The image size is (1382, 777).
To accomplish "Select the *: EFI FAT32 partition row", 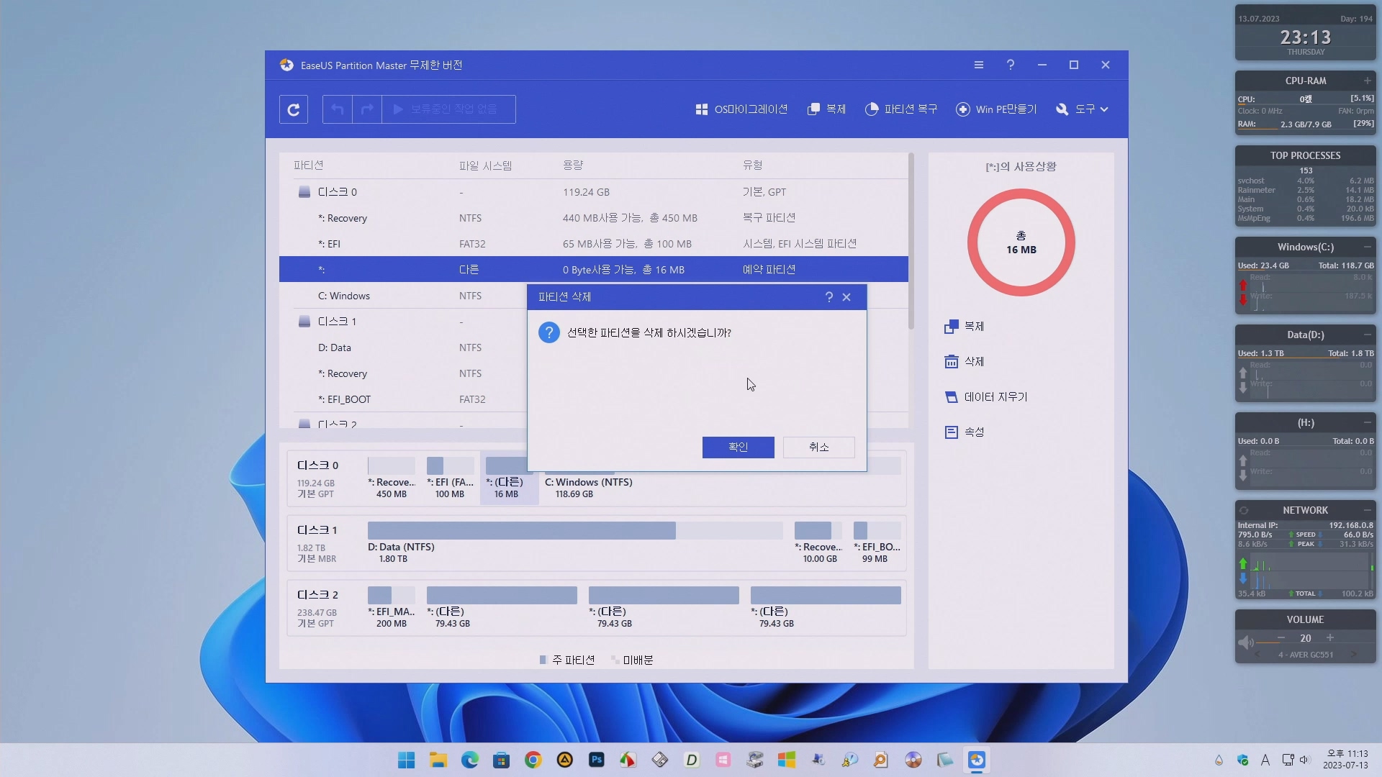I will 593,244.
